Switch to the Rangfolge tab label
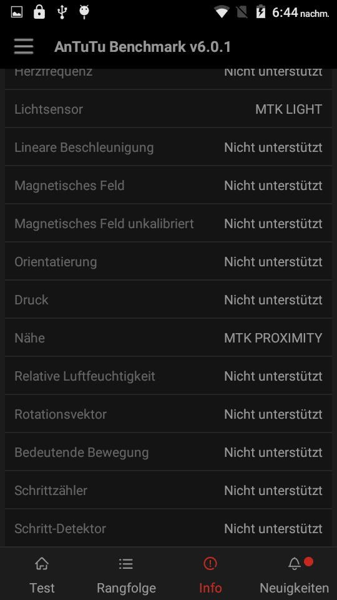 [126, 587]
